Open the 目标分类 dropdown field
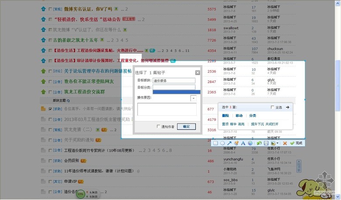Image resolution: width=341 pixels, height=200 pixels. 174,87
